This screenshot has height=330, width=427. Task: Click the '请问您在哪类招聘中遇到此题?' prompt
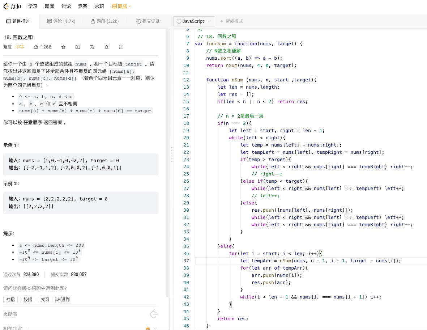(35, 288)
